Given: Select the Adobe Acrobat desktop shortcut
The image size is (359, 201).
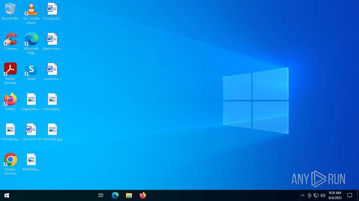Looking at the screenshot, I should coord(10,74).
